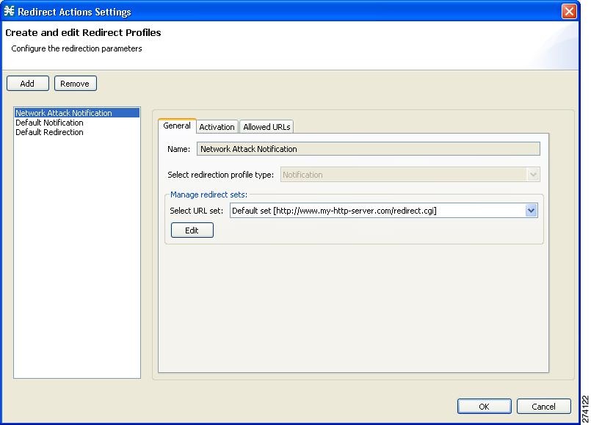Select Network Attack Notification profile
The width and height of the screenshot is (591, 425).
(x=64, y=113)
